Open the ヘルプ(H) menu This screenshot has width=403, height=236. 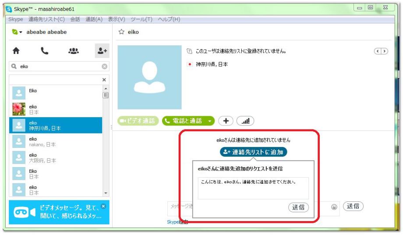(169, 19)
